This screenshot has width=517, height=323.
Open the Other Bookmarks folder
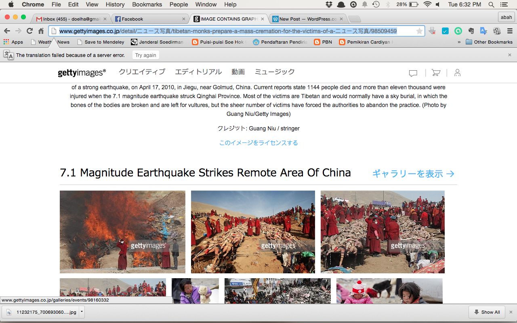tap(489, 42)
